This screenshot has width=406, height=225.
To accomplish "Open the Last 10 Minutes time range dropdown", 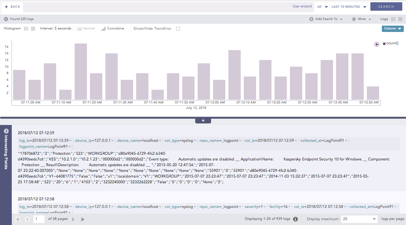I will point(349,7).
